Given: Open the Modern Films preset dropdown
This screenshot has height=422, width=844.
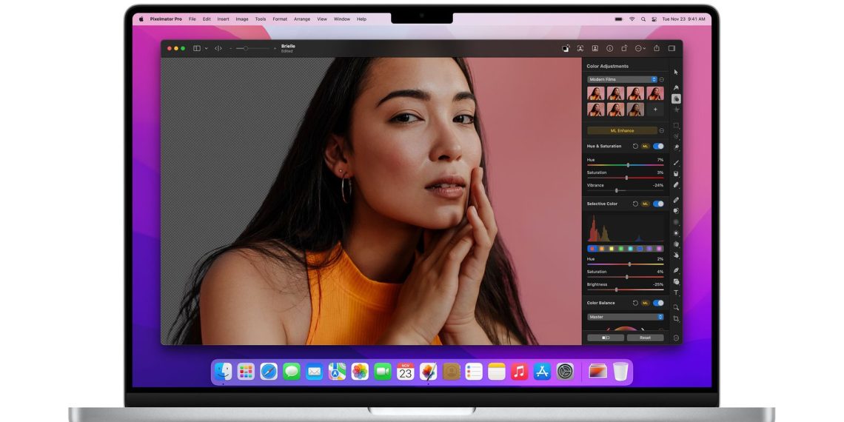Looking at the screenshot, I should click(622, 79).
